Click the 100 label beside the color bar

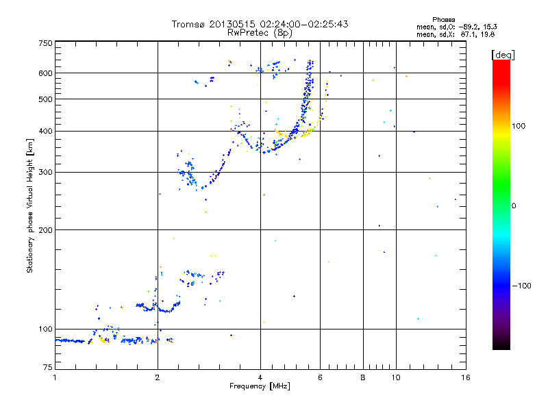pos(519,126)
